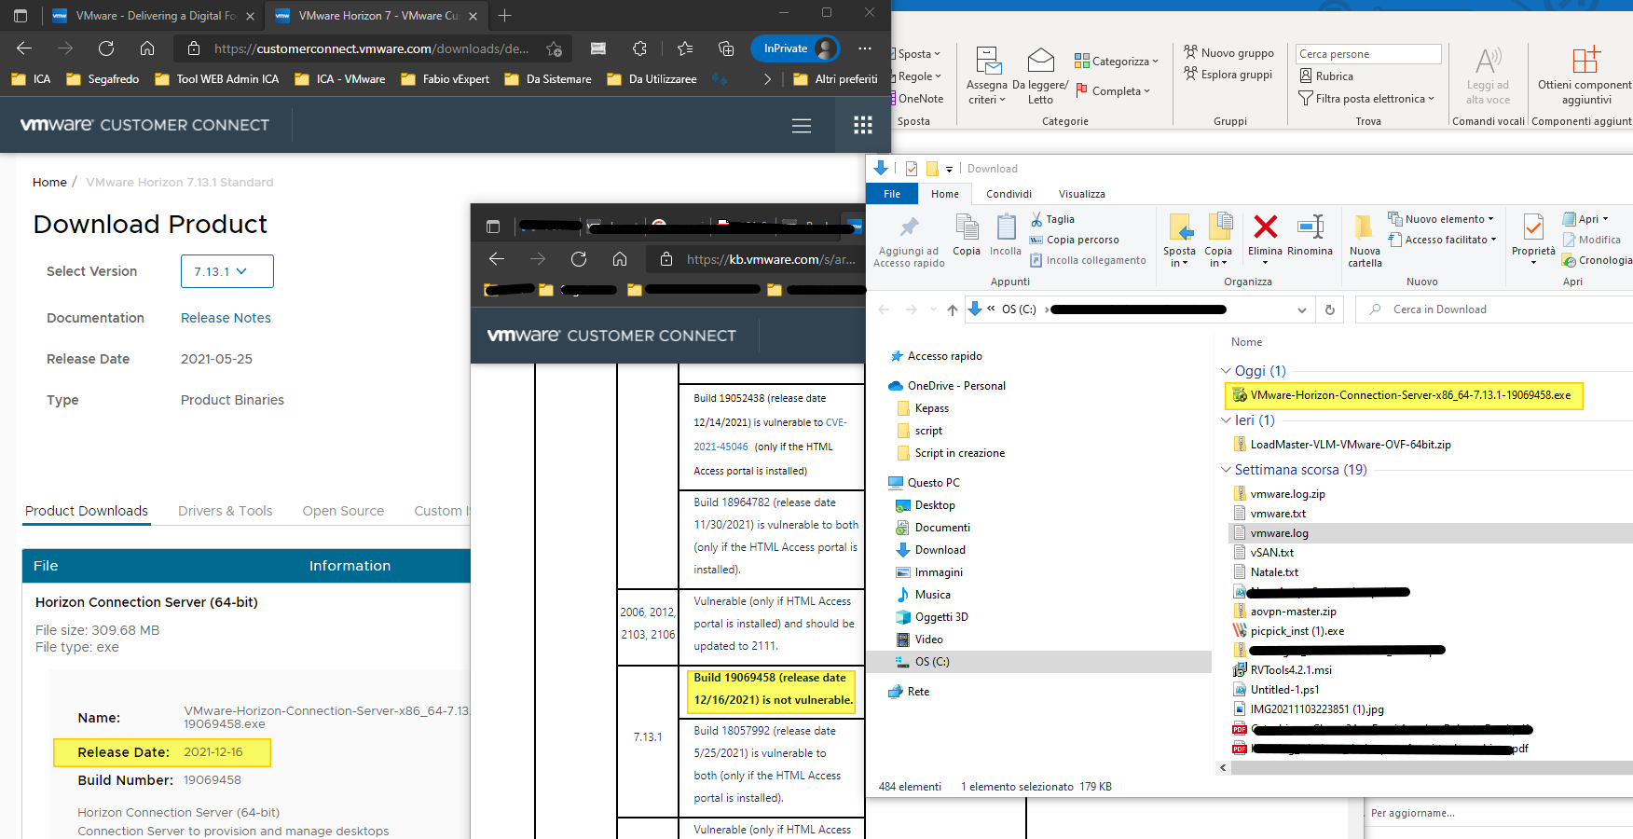Click Nuova cartella in Explorer ribbon
Image resolution: width=1633 pixels, height=839 pixels.
(1365, 241)
